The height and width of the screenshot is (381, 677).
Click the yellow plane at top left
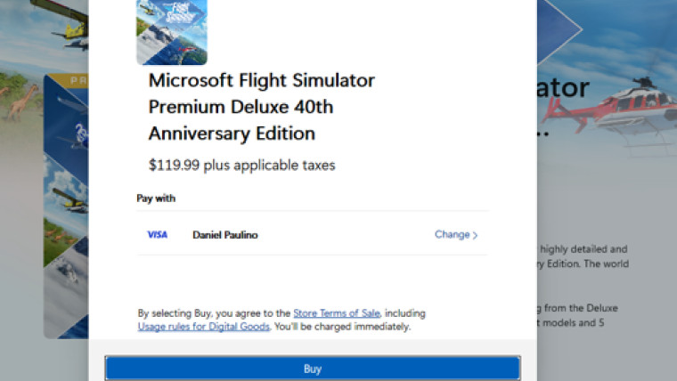(69, 31)
